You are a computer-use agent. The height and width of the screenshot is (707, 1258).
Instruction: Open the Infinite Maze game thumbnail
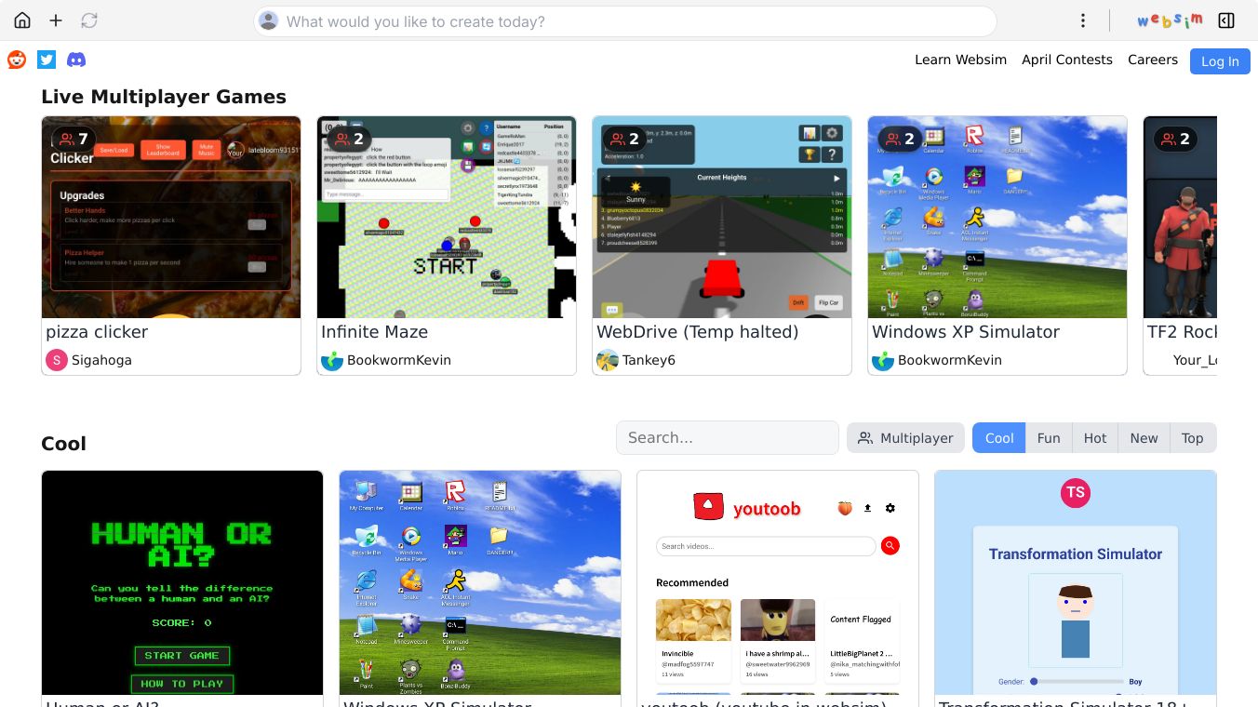pos(447,217)
